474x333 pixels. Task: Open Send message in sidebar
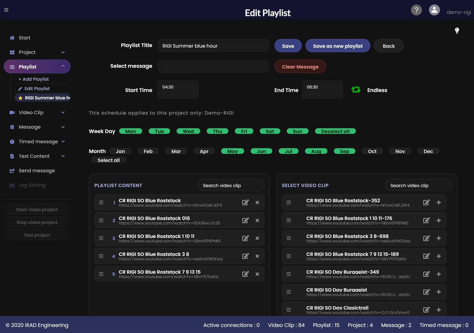click(37, 170)
